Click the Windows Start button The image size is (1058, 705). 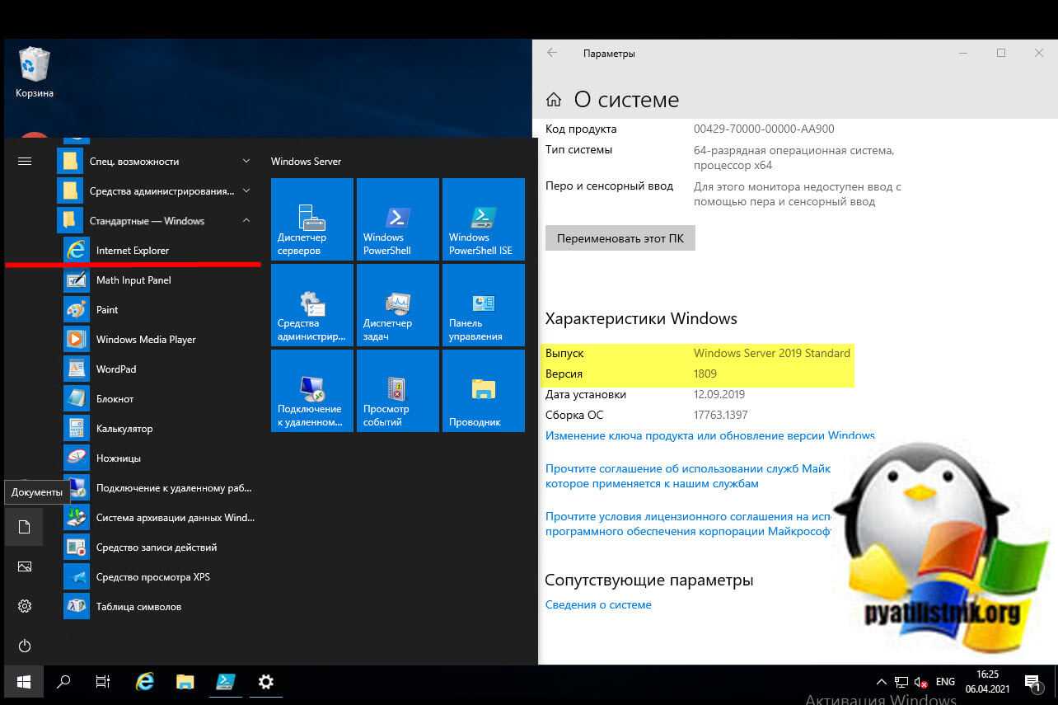[x=24, y=682]
